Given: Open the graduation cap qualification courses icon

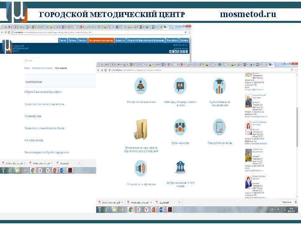Looking at the screenshot, I should click(x=219, y=86).
